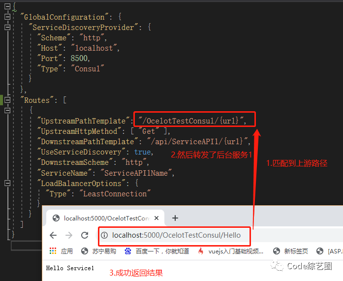Image resolution: width=343 pixels, height=281 pixels.
Task: Click the "/api/ServiceAPI1/{url}" value
Action: tap(197, 141)
